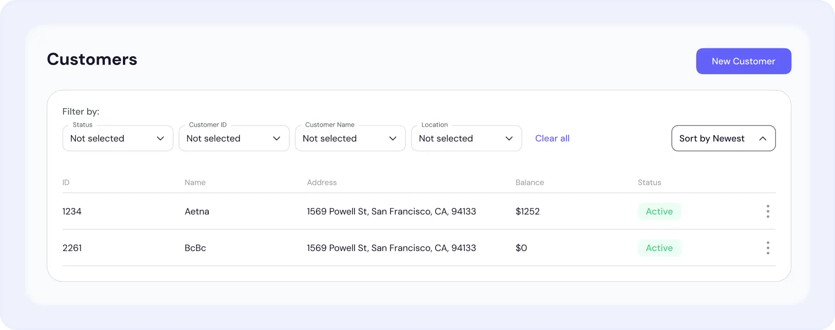Screen dimensions: 835x330
Task: Click the address in the Aetna row
Action: 392,211
